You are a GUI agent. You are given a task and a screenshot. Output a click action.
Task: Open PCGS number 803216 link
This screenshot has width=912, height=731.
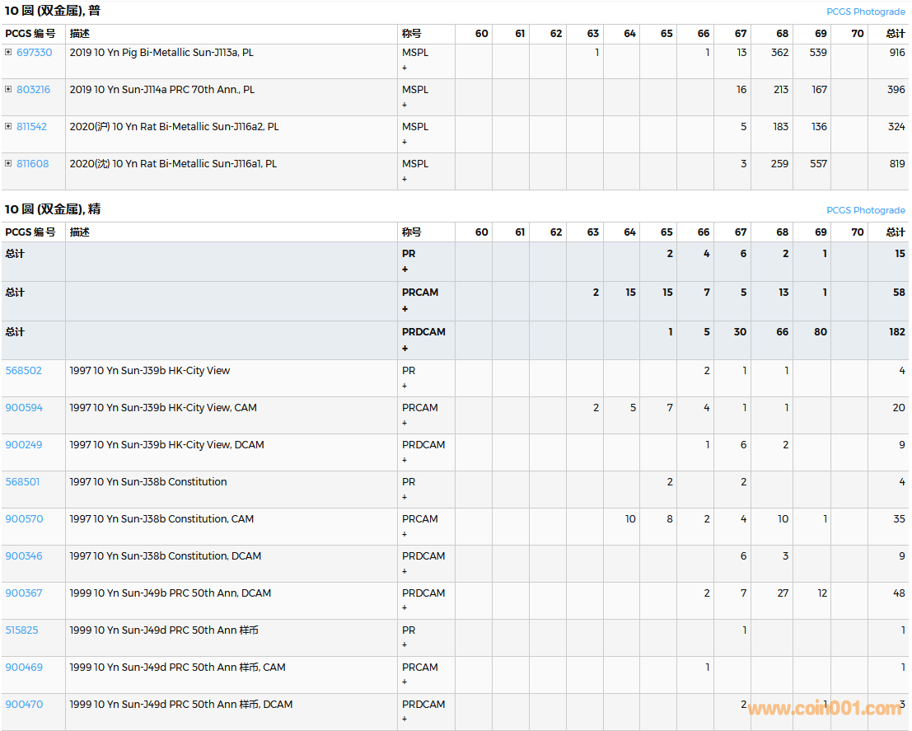[33, 90]
